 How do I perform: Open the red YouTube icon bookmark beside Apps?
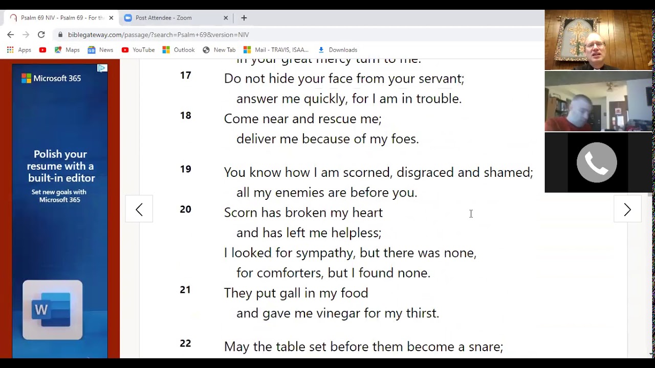click(x=42, y=50)
